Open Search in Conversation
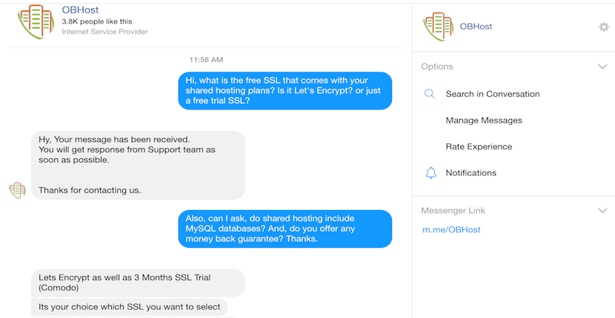Image resolution: width=615 pixels, height=318 pixels. tap(493, 94)
